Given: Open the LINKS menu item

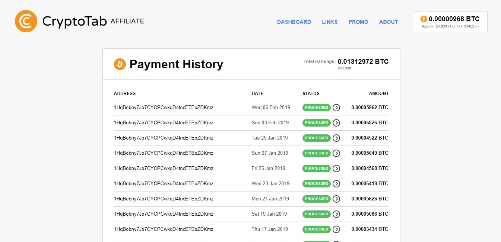Looking at the screenshot, I should tap(330, 22).
